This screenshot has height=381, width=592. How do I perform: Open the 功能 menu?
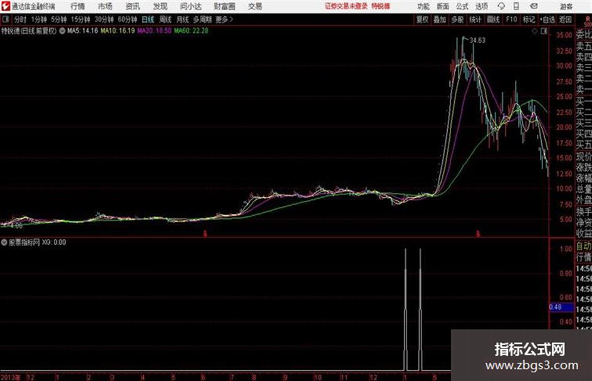tap(423, 6)
